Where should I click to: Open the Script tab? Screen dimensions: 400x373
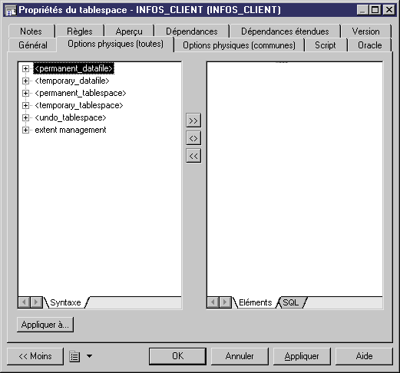[325, 45]
